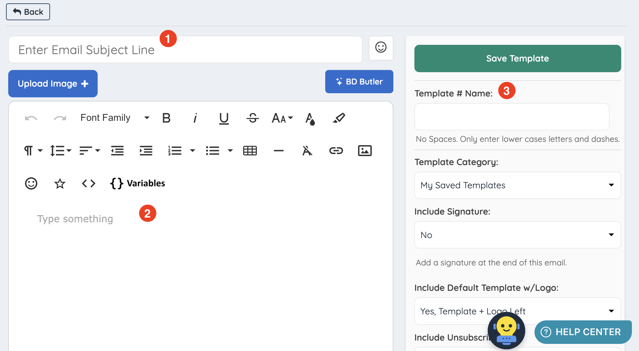Viewport: 639px width, 351px height.
Task: Insert a hyperlink
Action: pyautogui.click(x=336, y=151)
